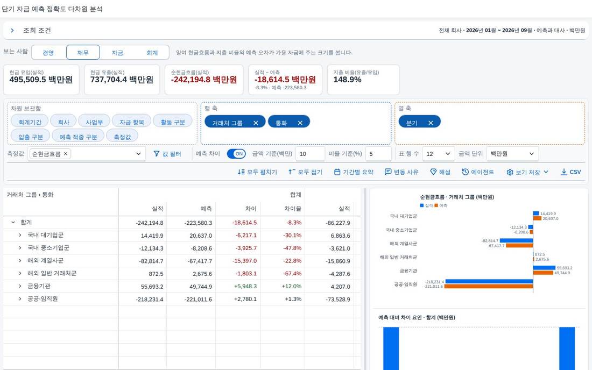
Task: Click the vertical splitter beside table
Action: click(365, 279)
